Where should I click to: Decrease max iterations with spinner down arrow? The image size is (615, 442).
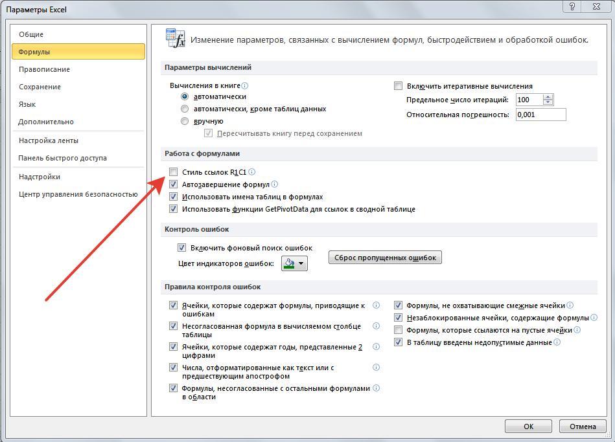(x=548, y=102)
